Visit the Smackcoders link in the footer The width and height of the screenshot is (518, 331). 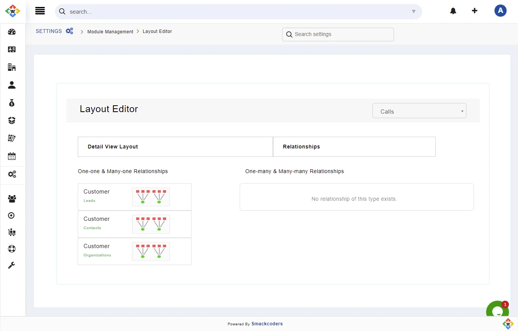click(267, 324)
